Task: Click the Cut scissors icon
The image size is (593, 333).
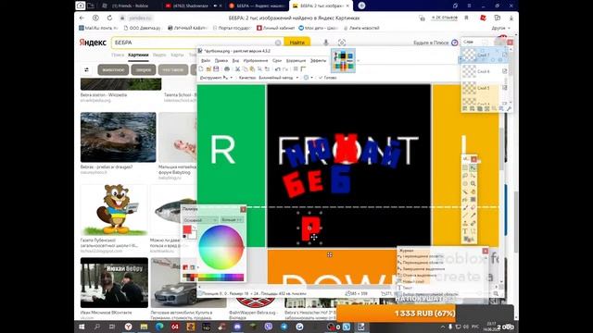Action: 237,69
